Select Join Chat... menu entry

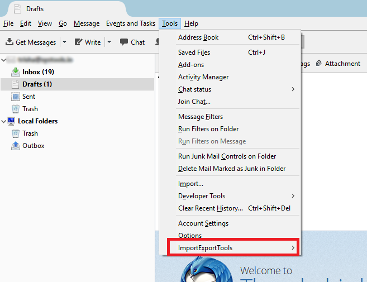click(230, 102)
